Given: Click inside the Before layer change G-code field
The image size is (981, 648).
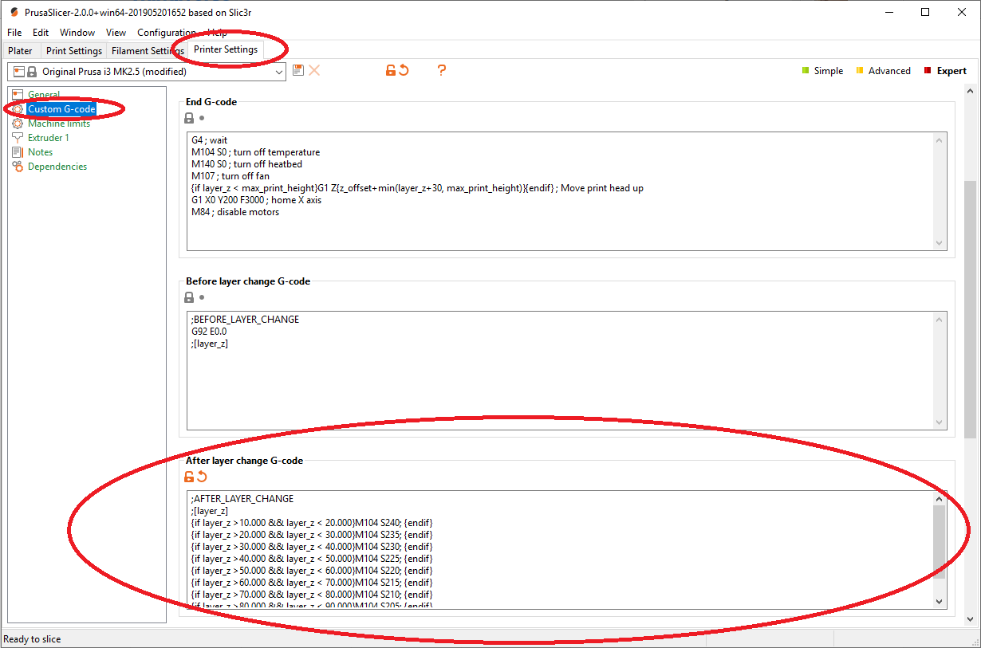Looking at the screenshot, I should (558, 383).
